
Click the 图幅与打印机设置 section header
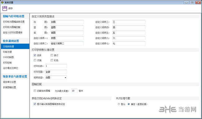pos(14,16)
